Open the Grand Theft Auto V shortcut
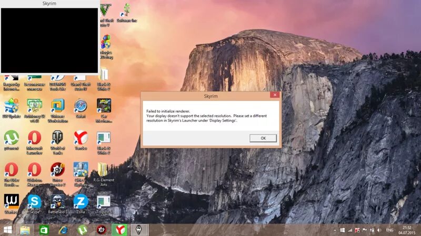421x236 pixels. coord(106,15)
